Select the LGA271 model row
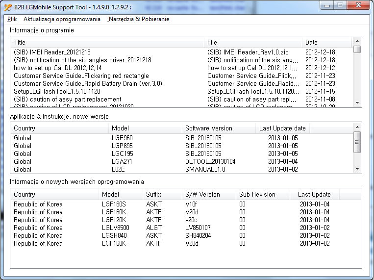Screen dimensions: 374x280 tap(181, 162)
